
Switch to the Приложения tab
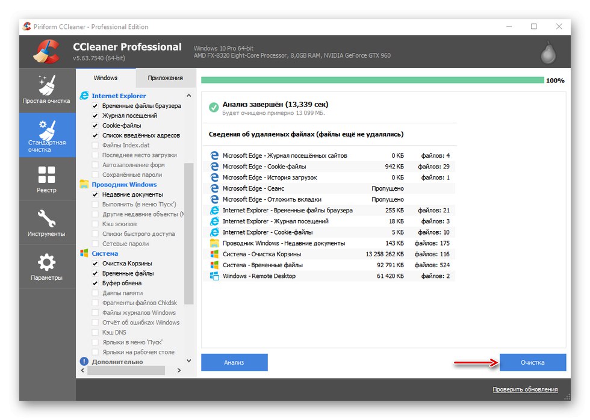(x=165, y=78)
